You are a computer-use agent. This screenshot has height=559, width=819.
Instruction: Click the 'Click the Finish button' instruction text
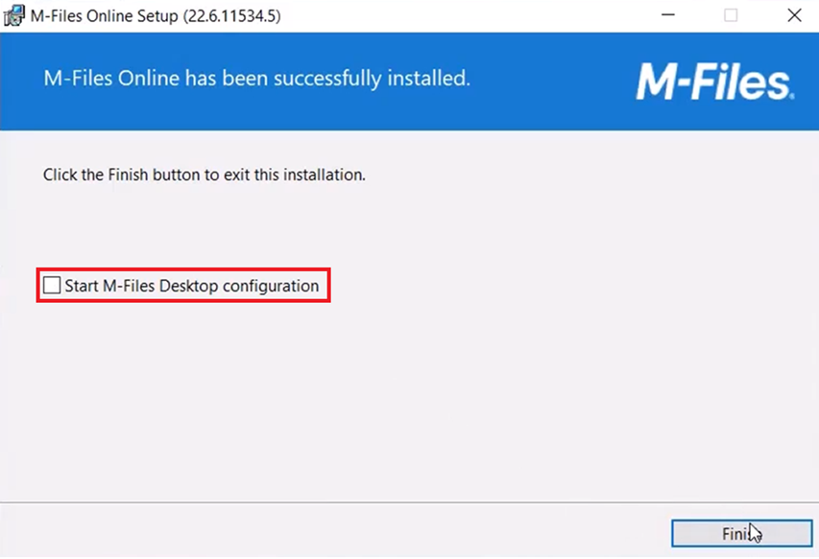[204, 175]
